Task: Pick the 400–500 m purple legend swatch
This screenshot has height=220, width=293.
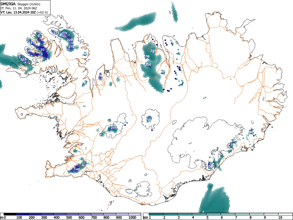Action: (x=60, y=214)
